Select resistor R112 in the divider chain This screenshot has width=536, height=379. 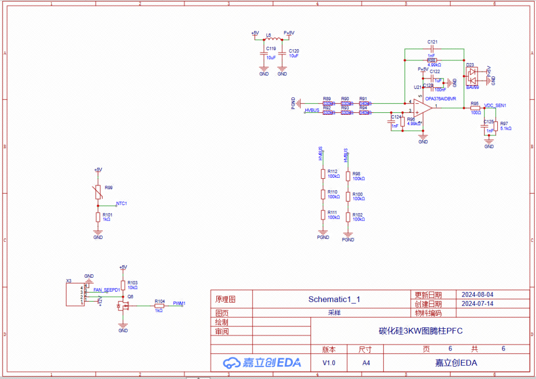point(323,173)
